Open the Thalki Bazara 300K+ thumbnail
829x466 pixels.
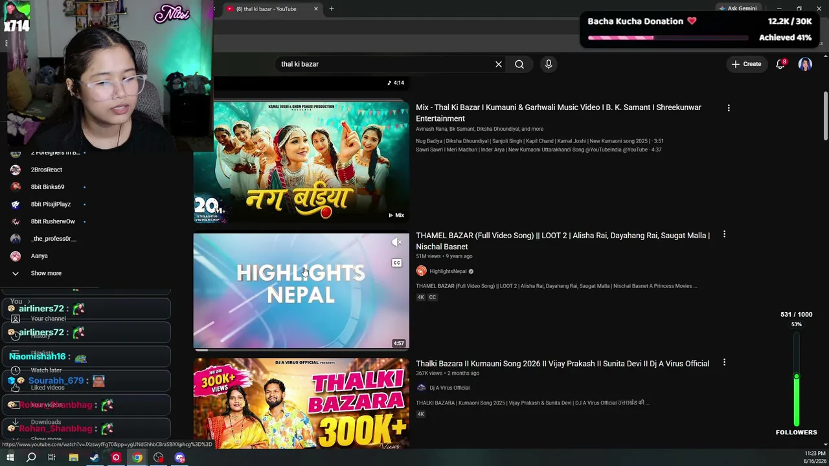click(301, 403)
